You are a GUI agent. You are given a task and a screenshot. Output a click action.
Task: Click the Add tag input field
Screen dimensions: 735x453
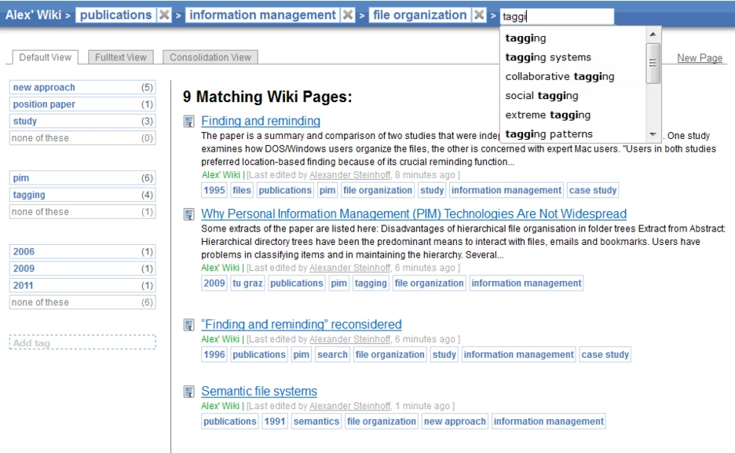pos(82,343)
